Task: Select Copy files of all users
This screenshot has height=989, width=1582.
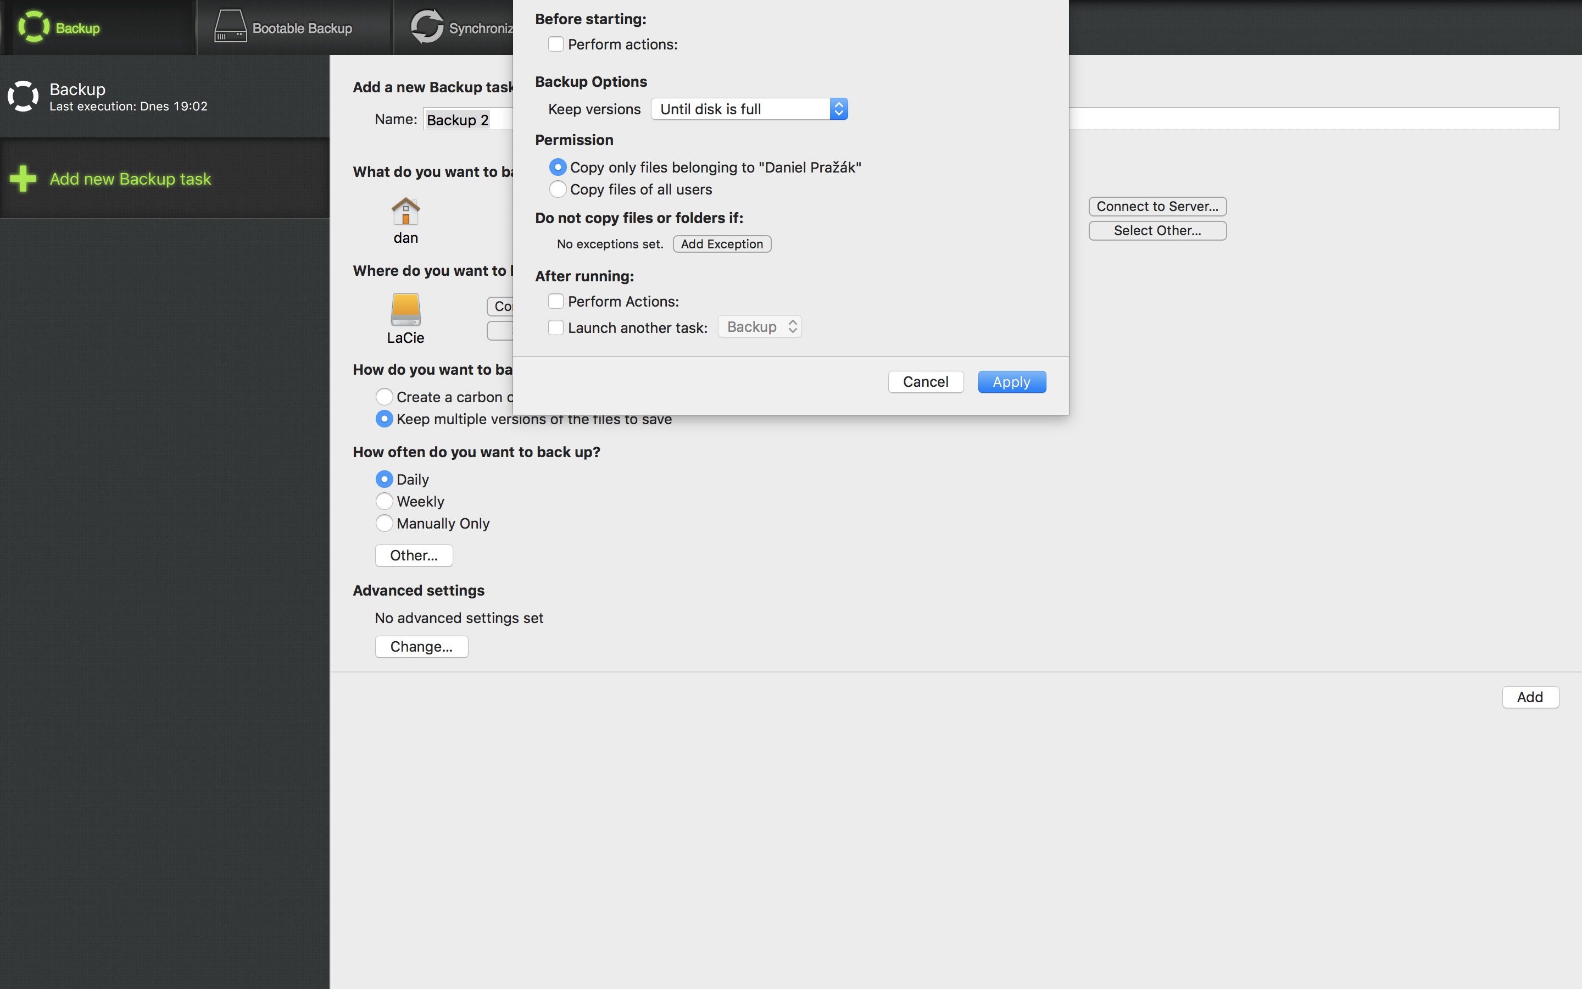Action: pyautogui.click(x=558, y=190)
